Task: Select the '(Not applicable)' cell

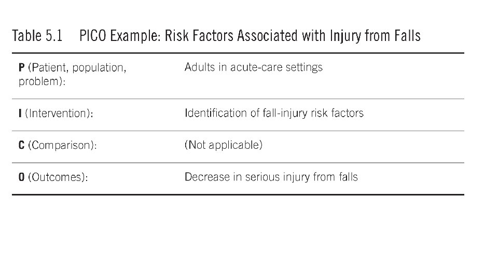Action: (224, 145)
